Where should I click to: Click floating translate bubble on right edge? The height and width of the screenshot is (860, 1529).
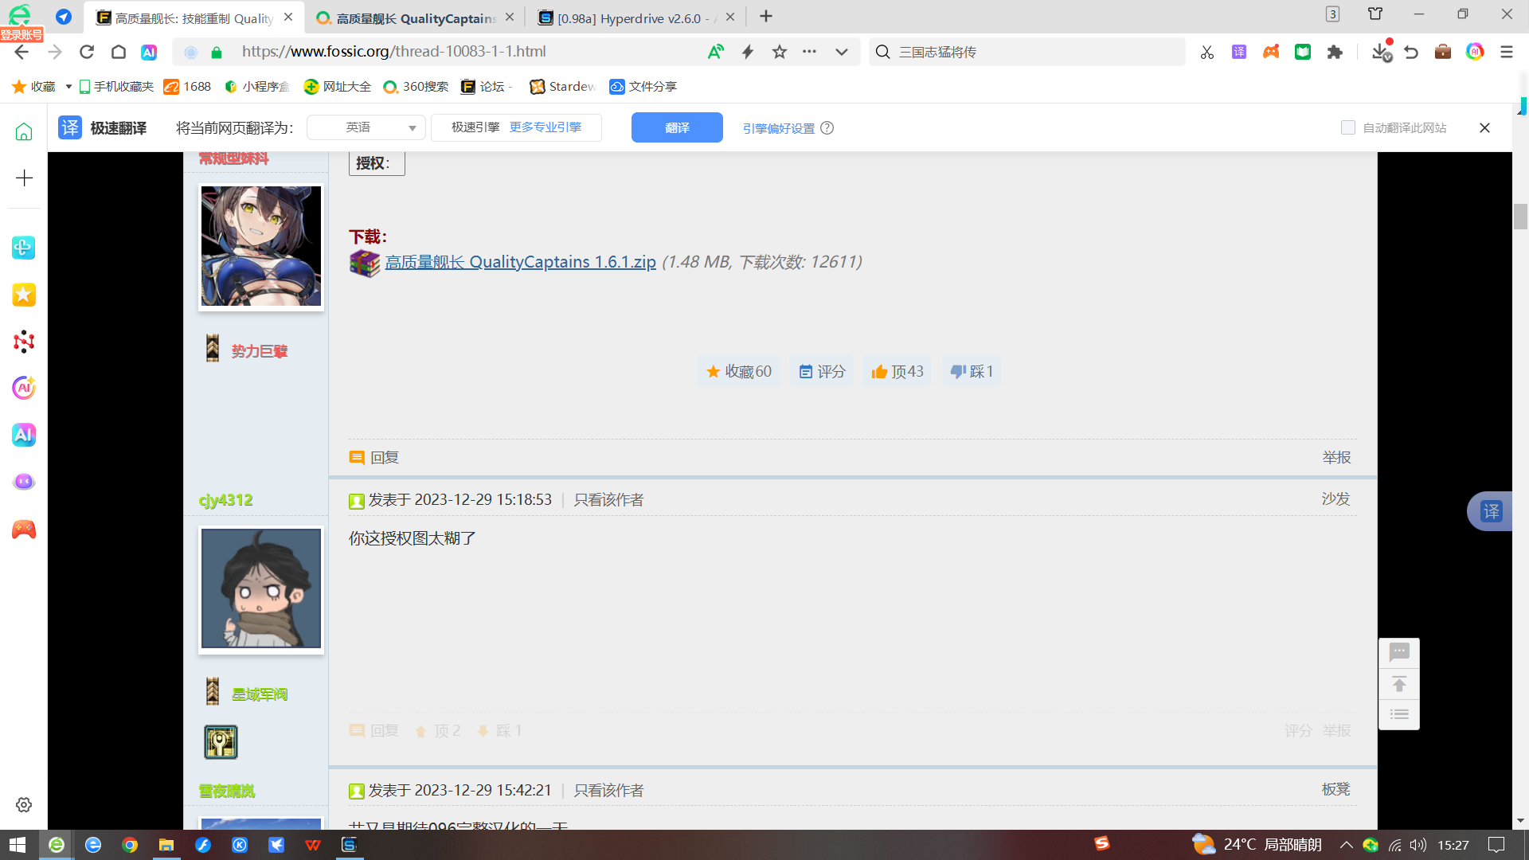coord(1491,511)
